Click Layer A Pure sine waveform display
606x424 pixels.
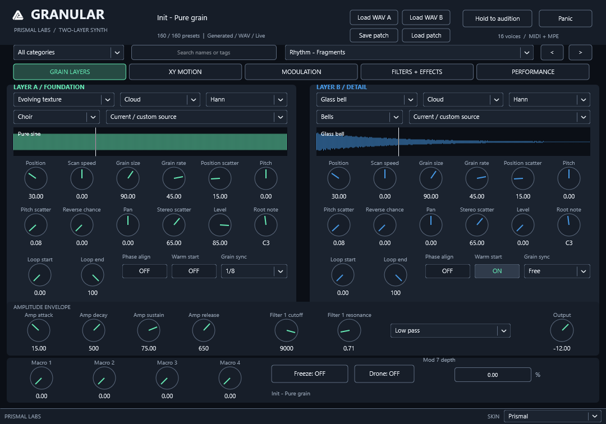[x=150, y=142]
